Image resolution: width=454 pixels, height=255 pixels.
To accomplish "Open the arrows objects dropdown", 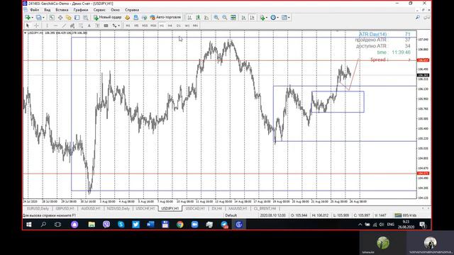I will click(116, 25).
